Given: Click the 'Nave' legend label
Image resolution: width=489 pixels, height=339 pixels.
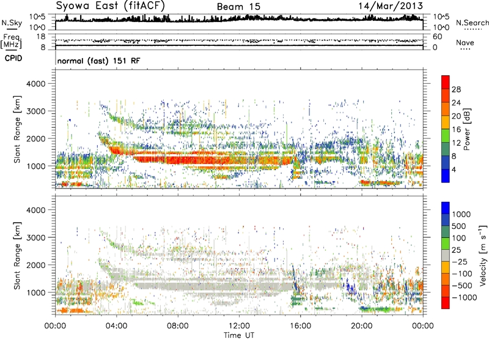Looking at the screenshot, I should [x=465, y=43].
